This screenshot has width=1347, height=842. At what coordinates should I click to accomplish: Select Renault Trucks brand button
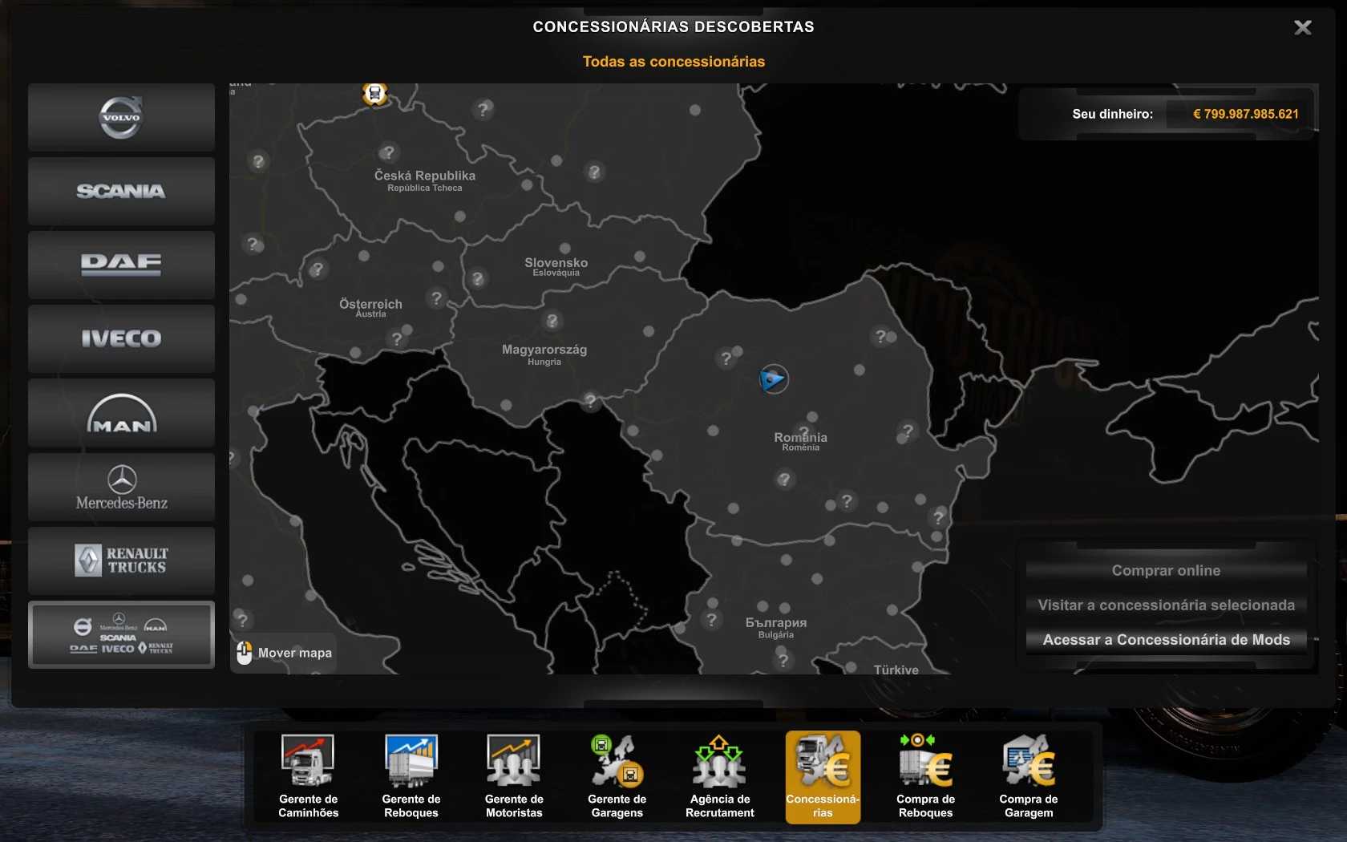pyautogui.click(x=121, y=561)
